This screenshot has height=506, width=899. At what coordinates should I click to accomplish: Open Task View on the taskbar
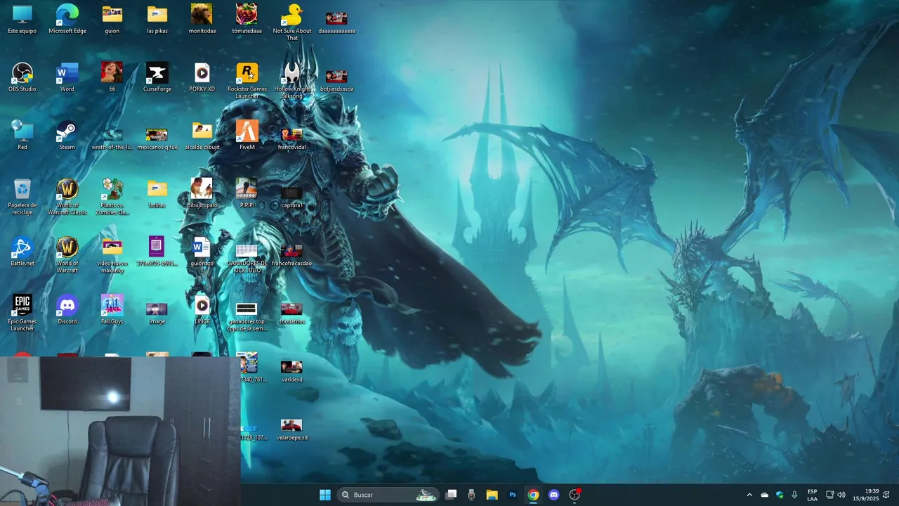click(452, 495)
